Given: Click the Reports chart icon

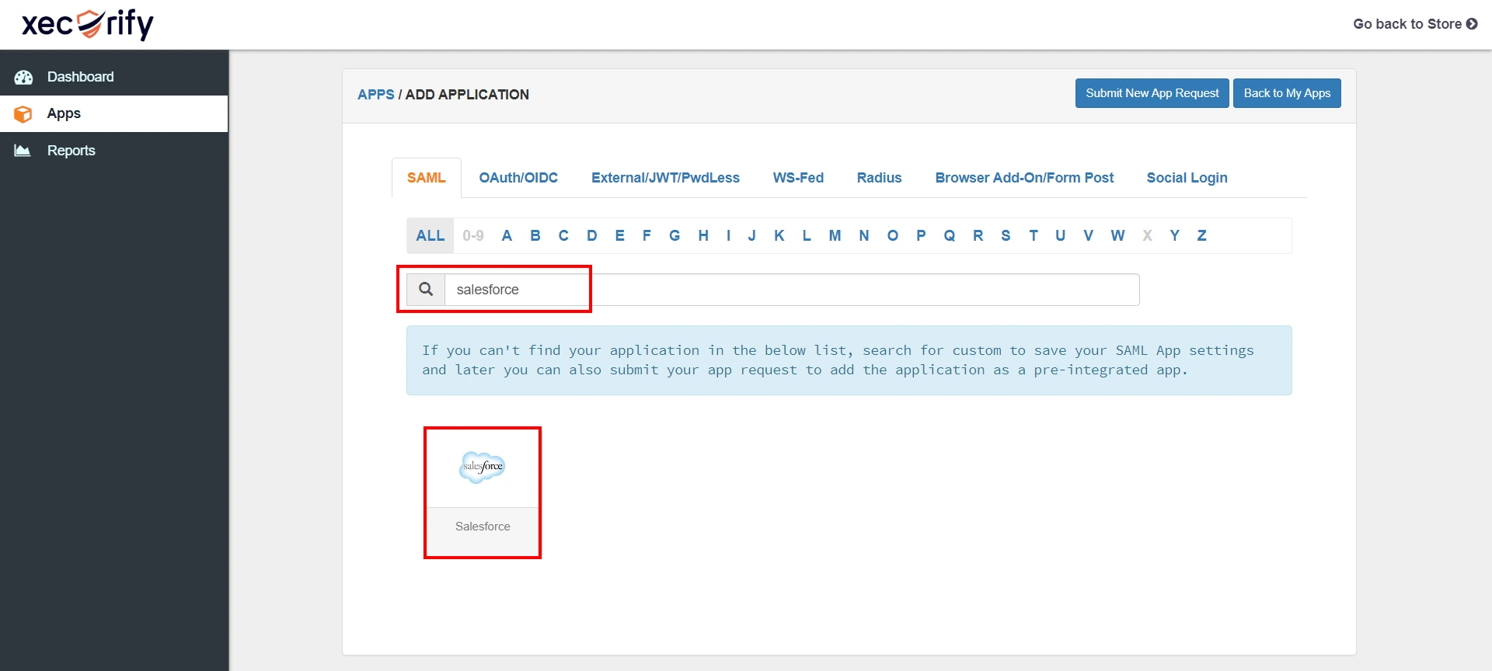Looking at the screenshot, I should coord(23,151).
